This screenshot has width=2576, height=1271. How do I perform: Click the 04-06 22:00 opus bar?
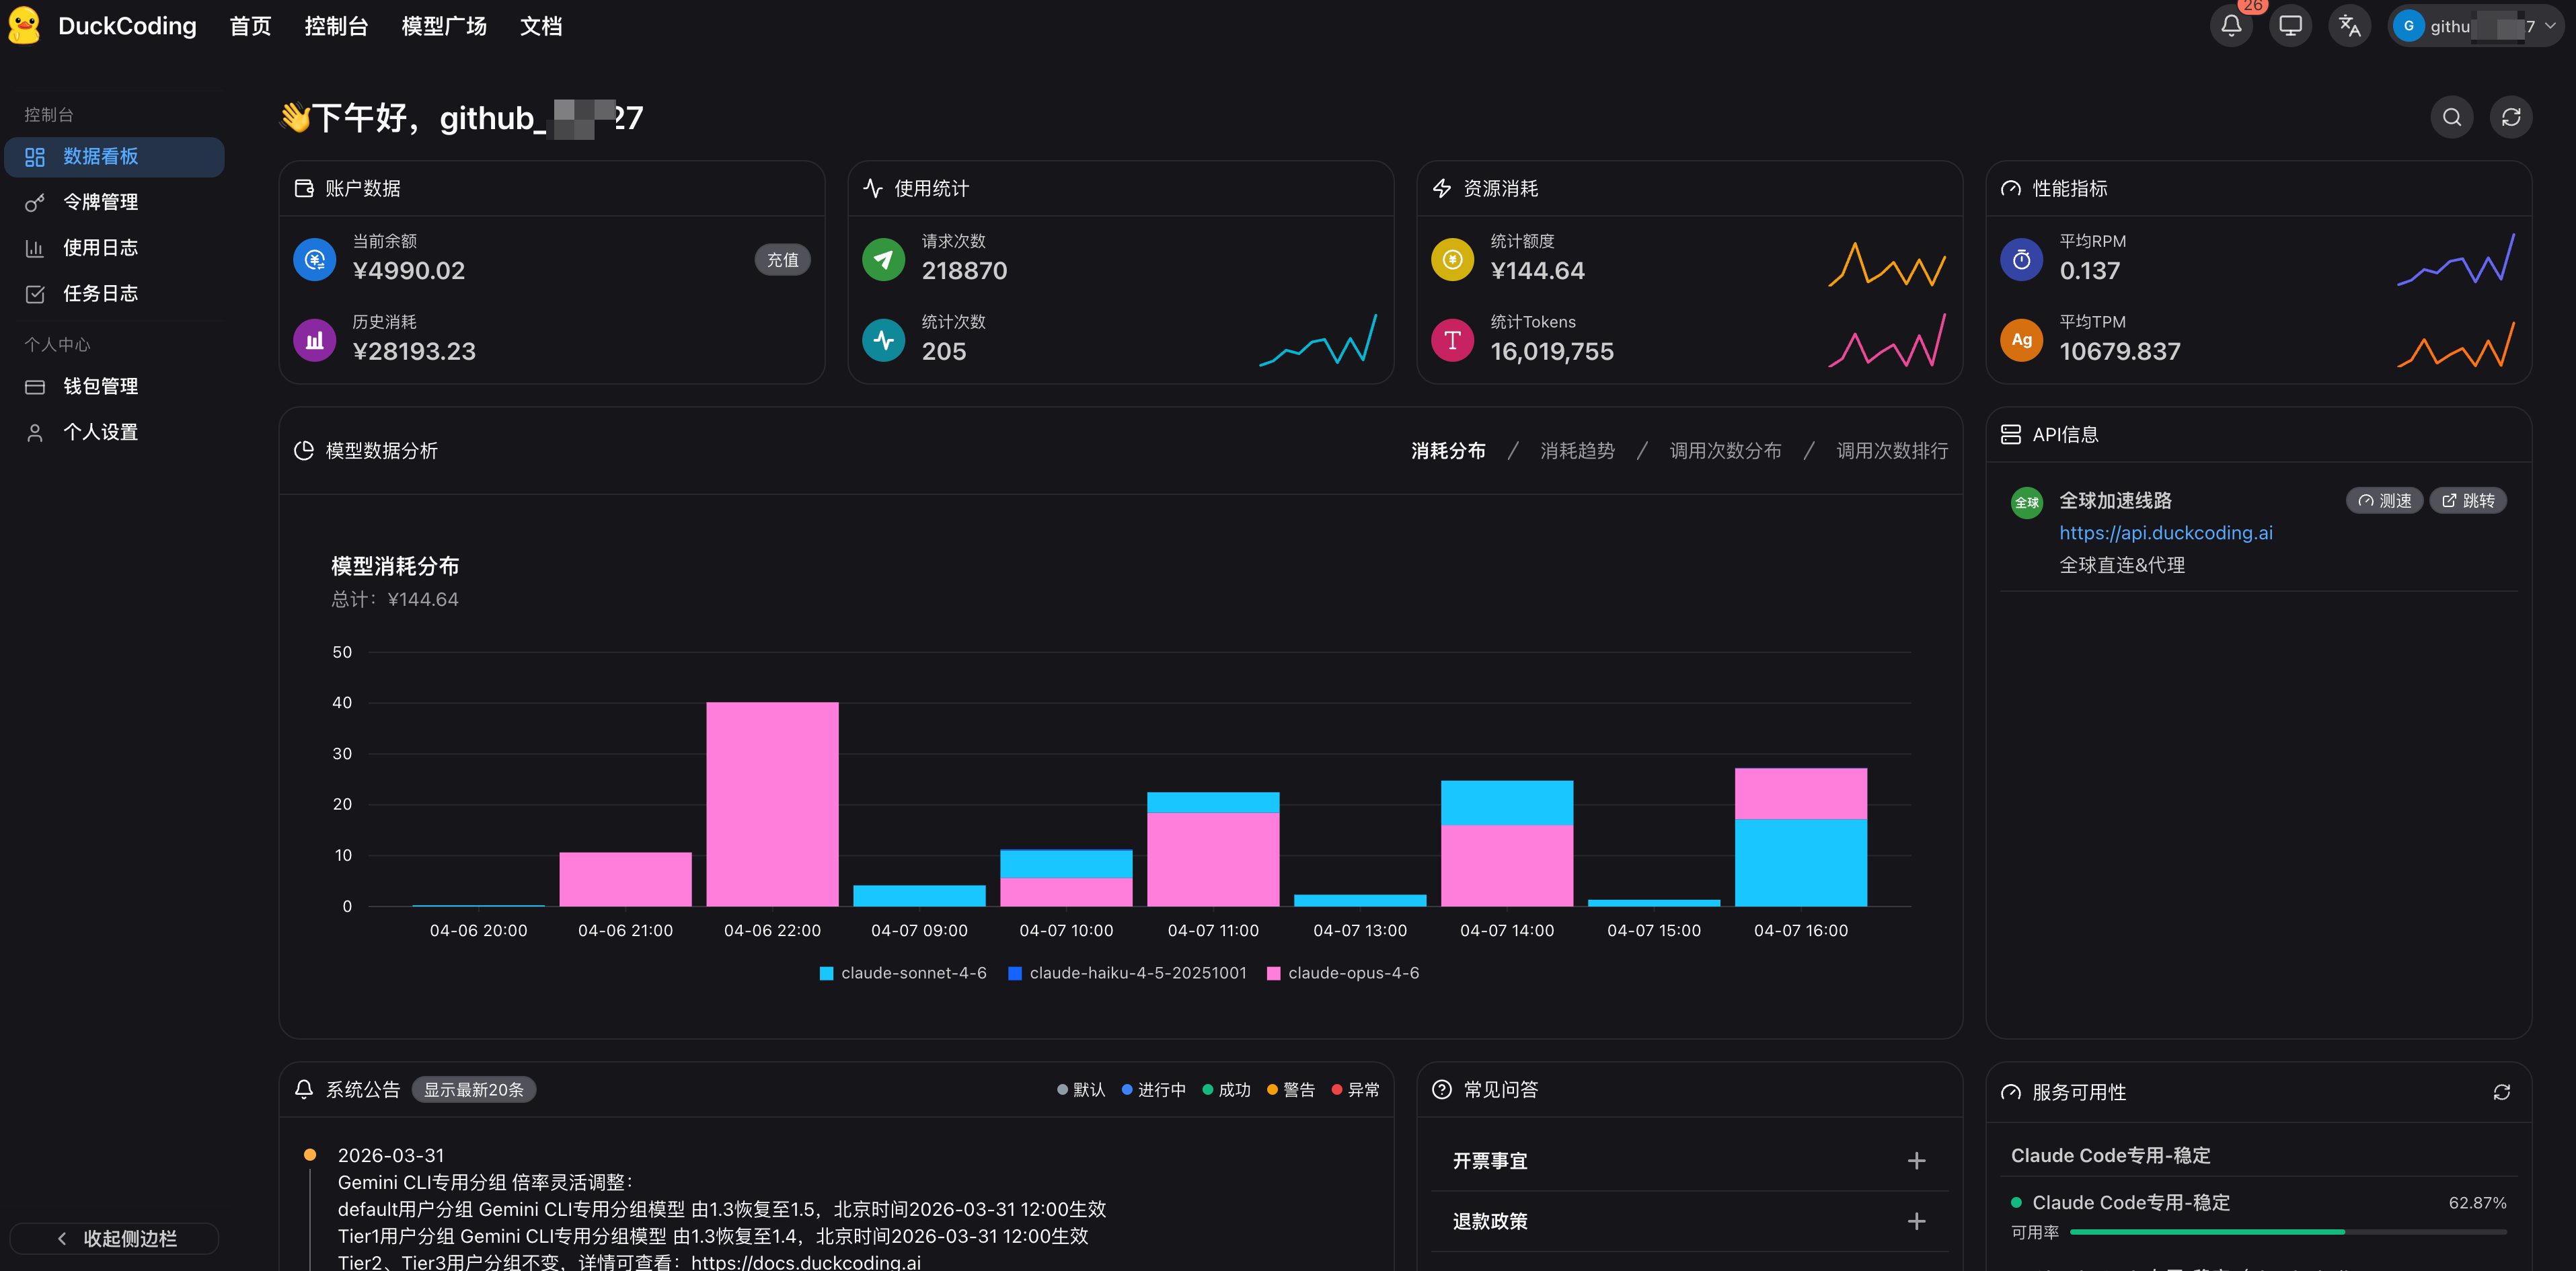pyautogui.click(x=772, y=803)
